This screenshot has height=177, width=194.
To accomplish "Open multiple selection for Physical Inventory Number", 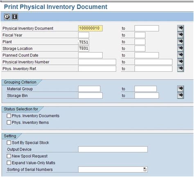I will click(180, 62).
